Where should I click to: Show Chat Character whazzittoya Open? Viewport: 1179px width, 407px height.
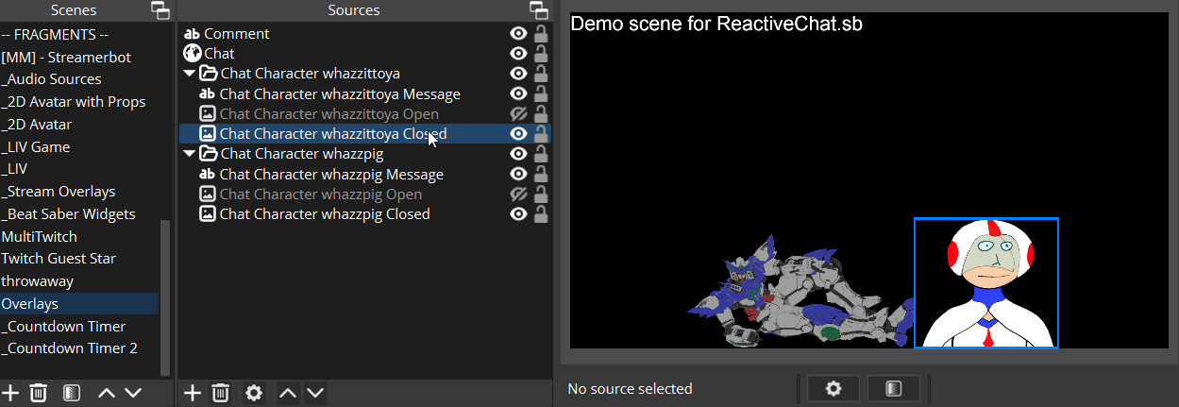click(517, 114)
